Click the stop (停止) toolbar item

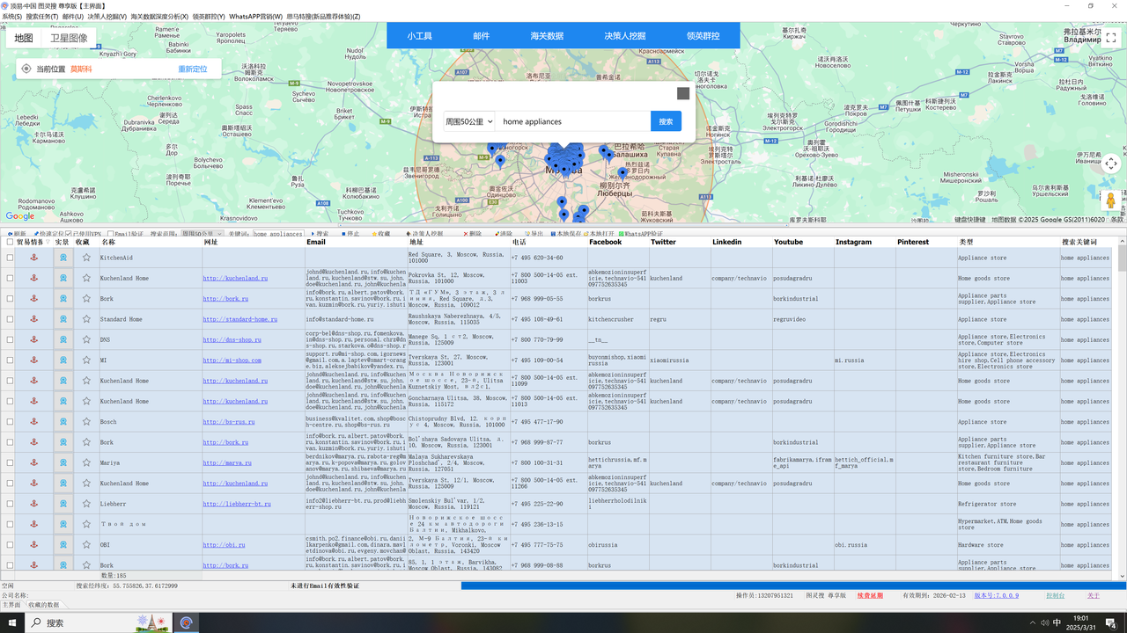(x=351, y=234)
